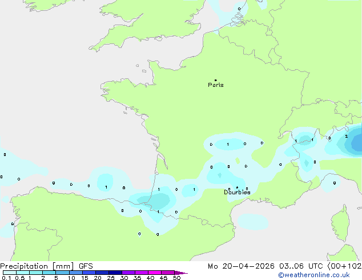The image size is (362, 280).
Task: Select the purple 30 mm legend swatch
Action: (x=128, y=273)
